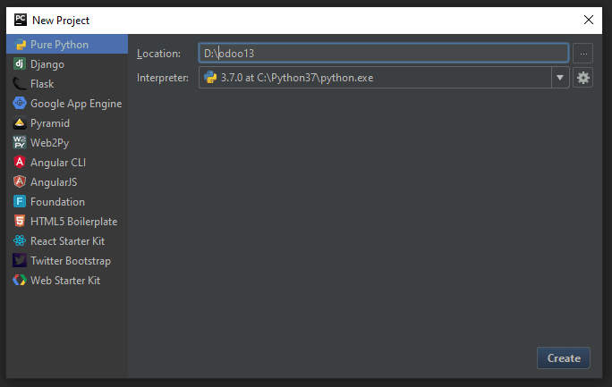The width and height of the screenshot is (612, 387).
Task: Select HTML5 Boilerplate text entry
Action: [73, 222]
